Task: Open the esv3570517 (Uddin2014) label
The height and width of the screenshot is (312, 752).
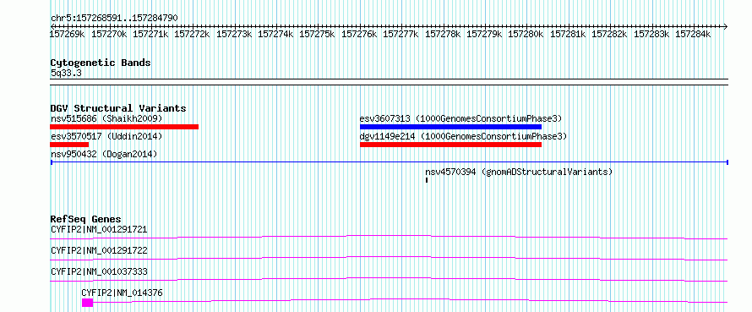Action: (106, 137)
